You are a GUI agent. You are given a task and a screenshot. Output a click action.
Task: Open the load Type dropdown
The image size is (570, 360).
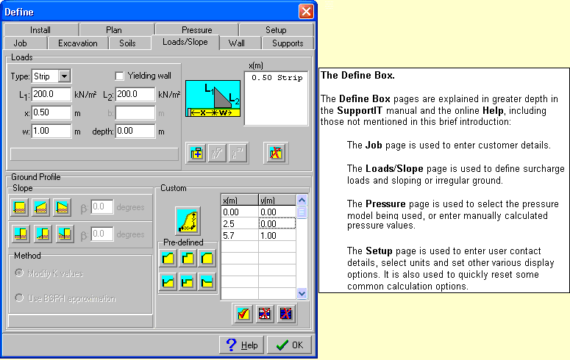64,76
